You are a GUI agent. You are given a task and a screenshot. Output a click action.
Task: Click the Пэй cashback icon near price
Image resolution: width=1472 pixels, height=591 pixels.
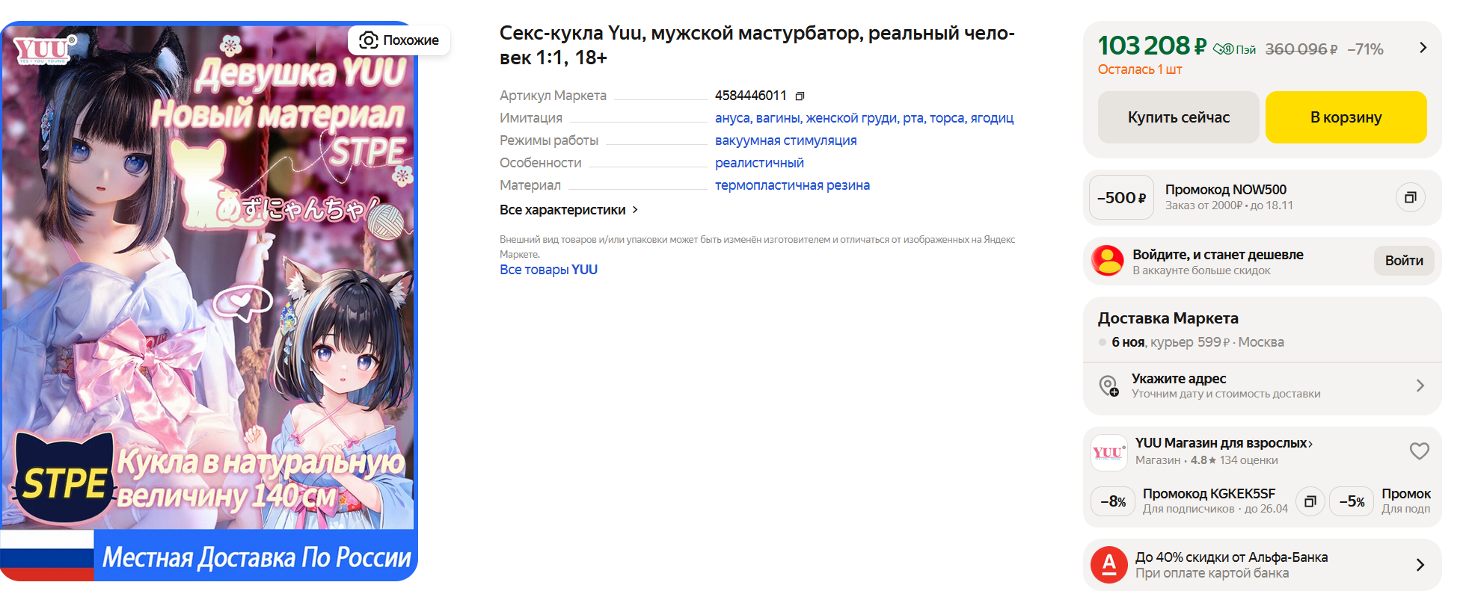[x=1234, y=49]
